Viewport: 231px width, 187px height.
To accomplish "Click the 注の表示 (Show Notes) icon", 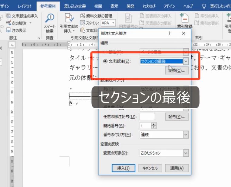I will tap(8, 30).
